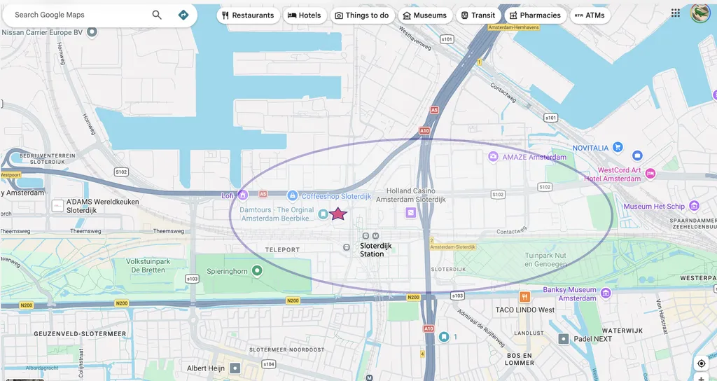
Task: Click the show my location button
Action: pyautogui.click(x=701, y=363)
